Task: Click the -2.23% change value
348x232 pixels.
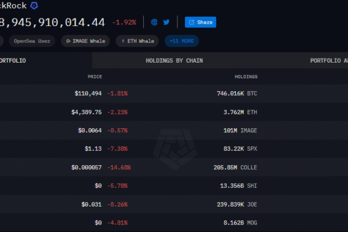Action: (x=118, y=112)
